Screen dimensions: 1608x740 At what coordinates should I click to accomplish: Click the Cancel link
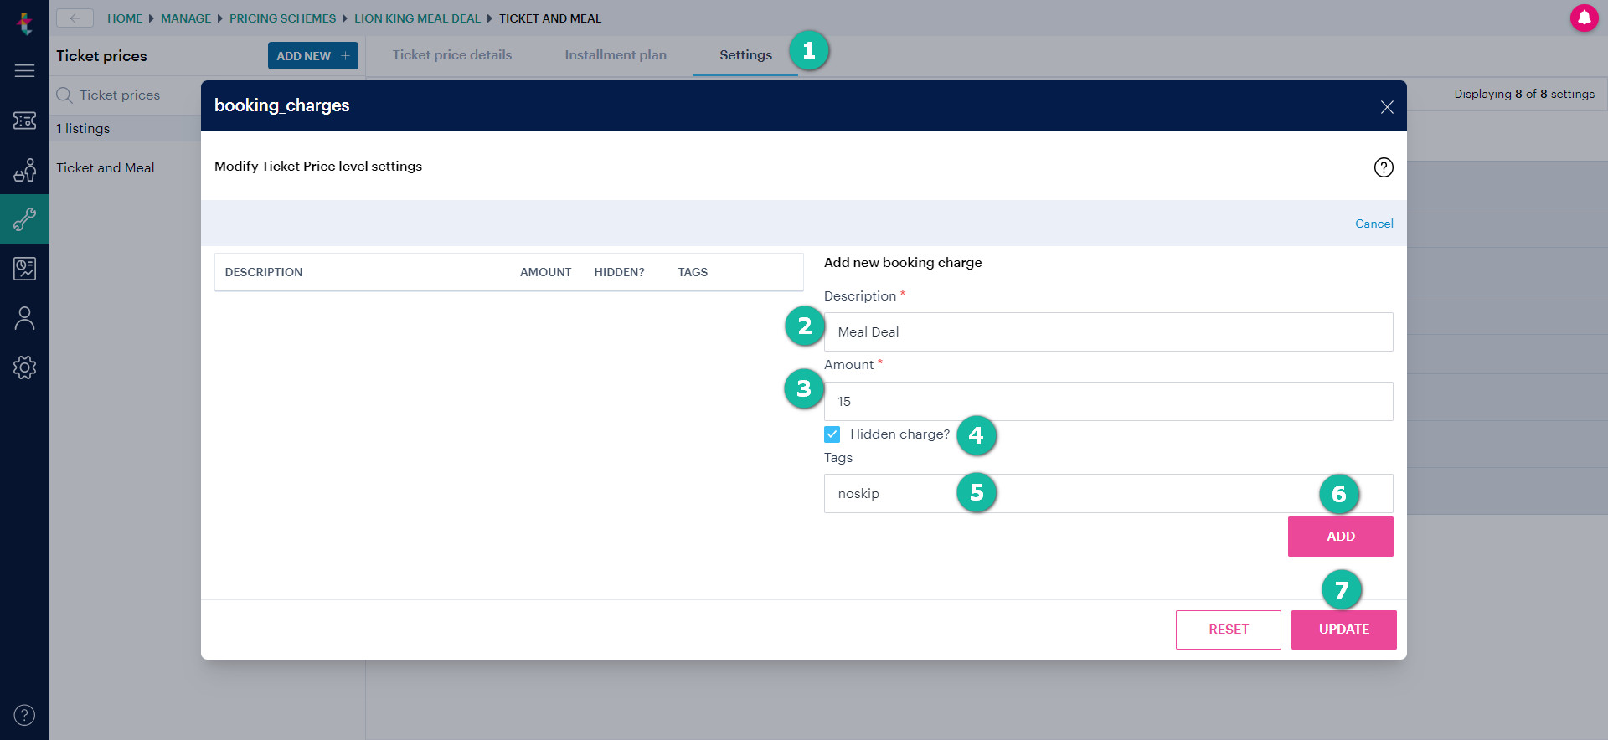click(x=1373, y=224)
